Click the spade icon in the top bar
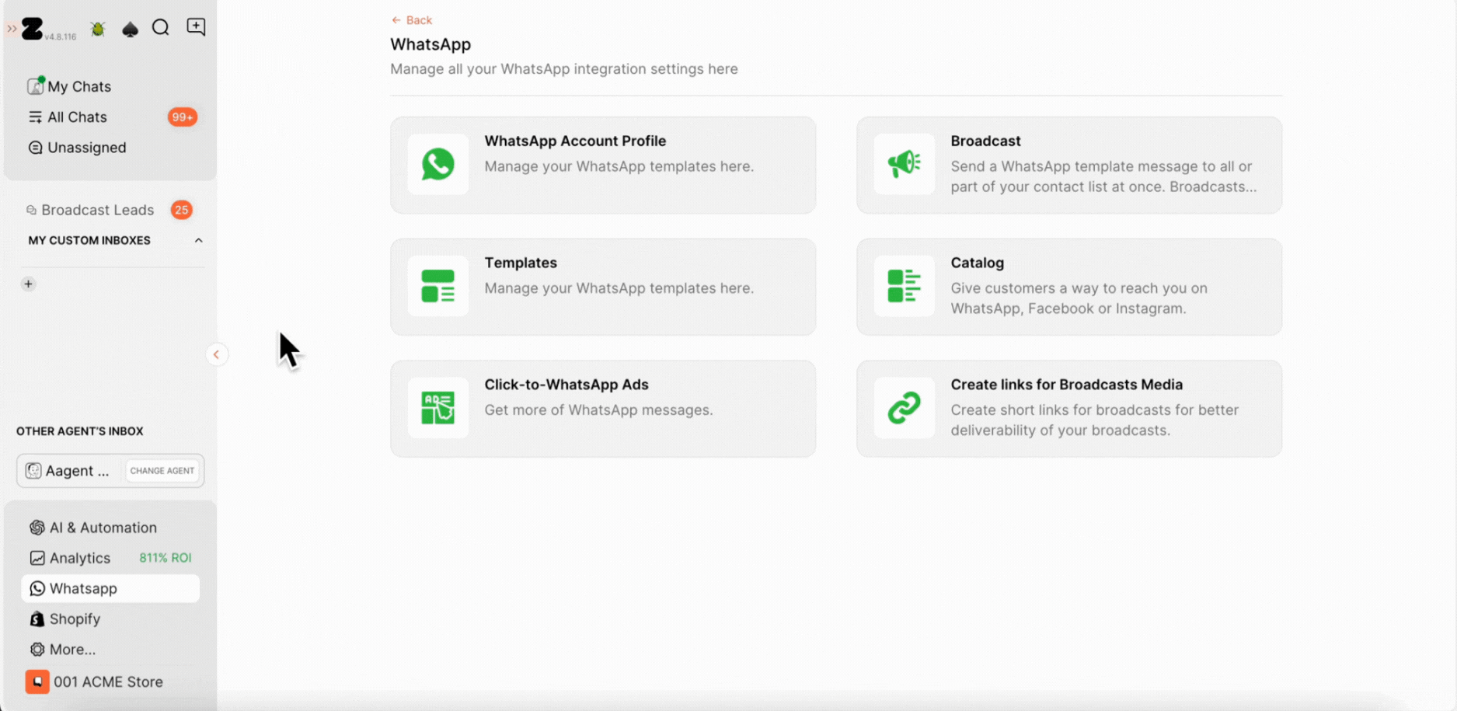Image resolution: width=1457 pixels, height=711 pixels. pos(130,29)
